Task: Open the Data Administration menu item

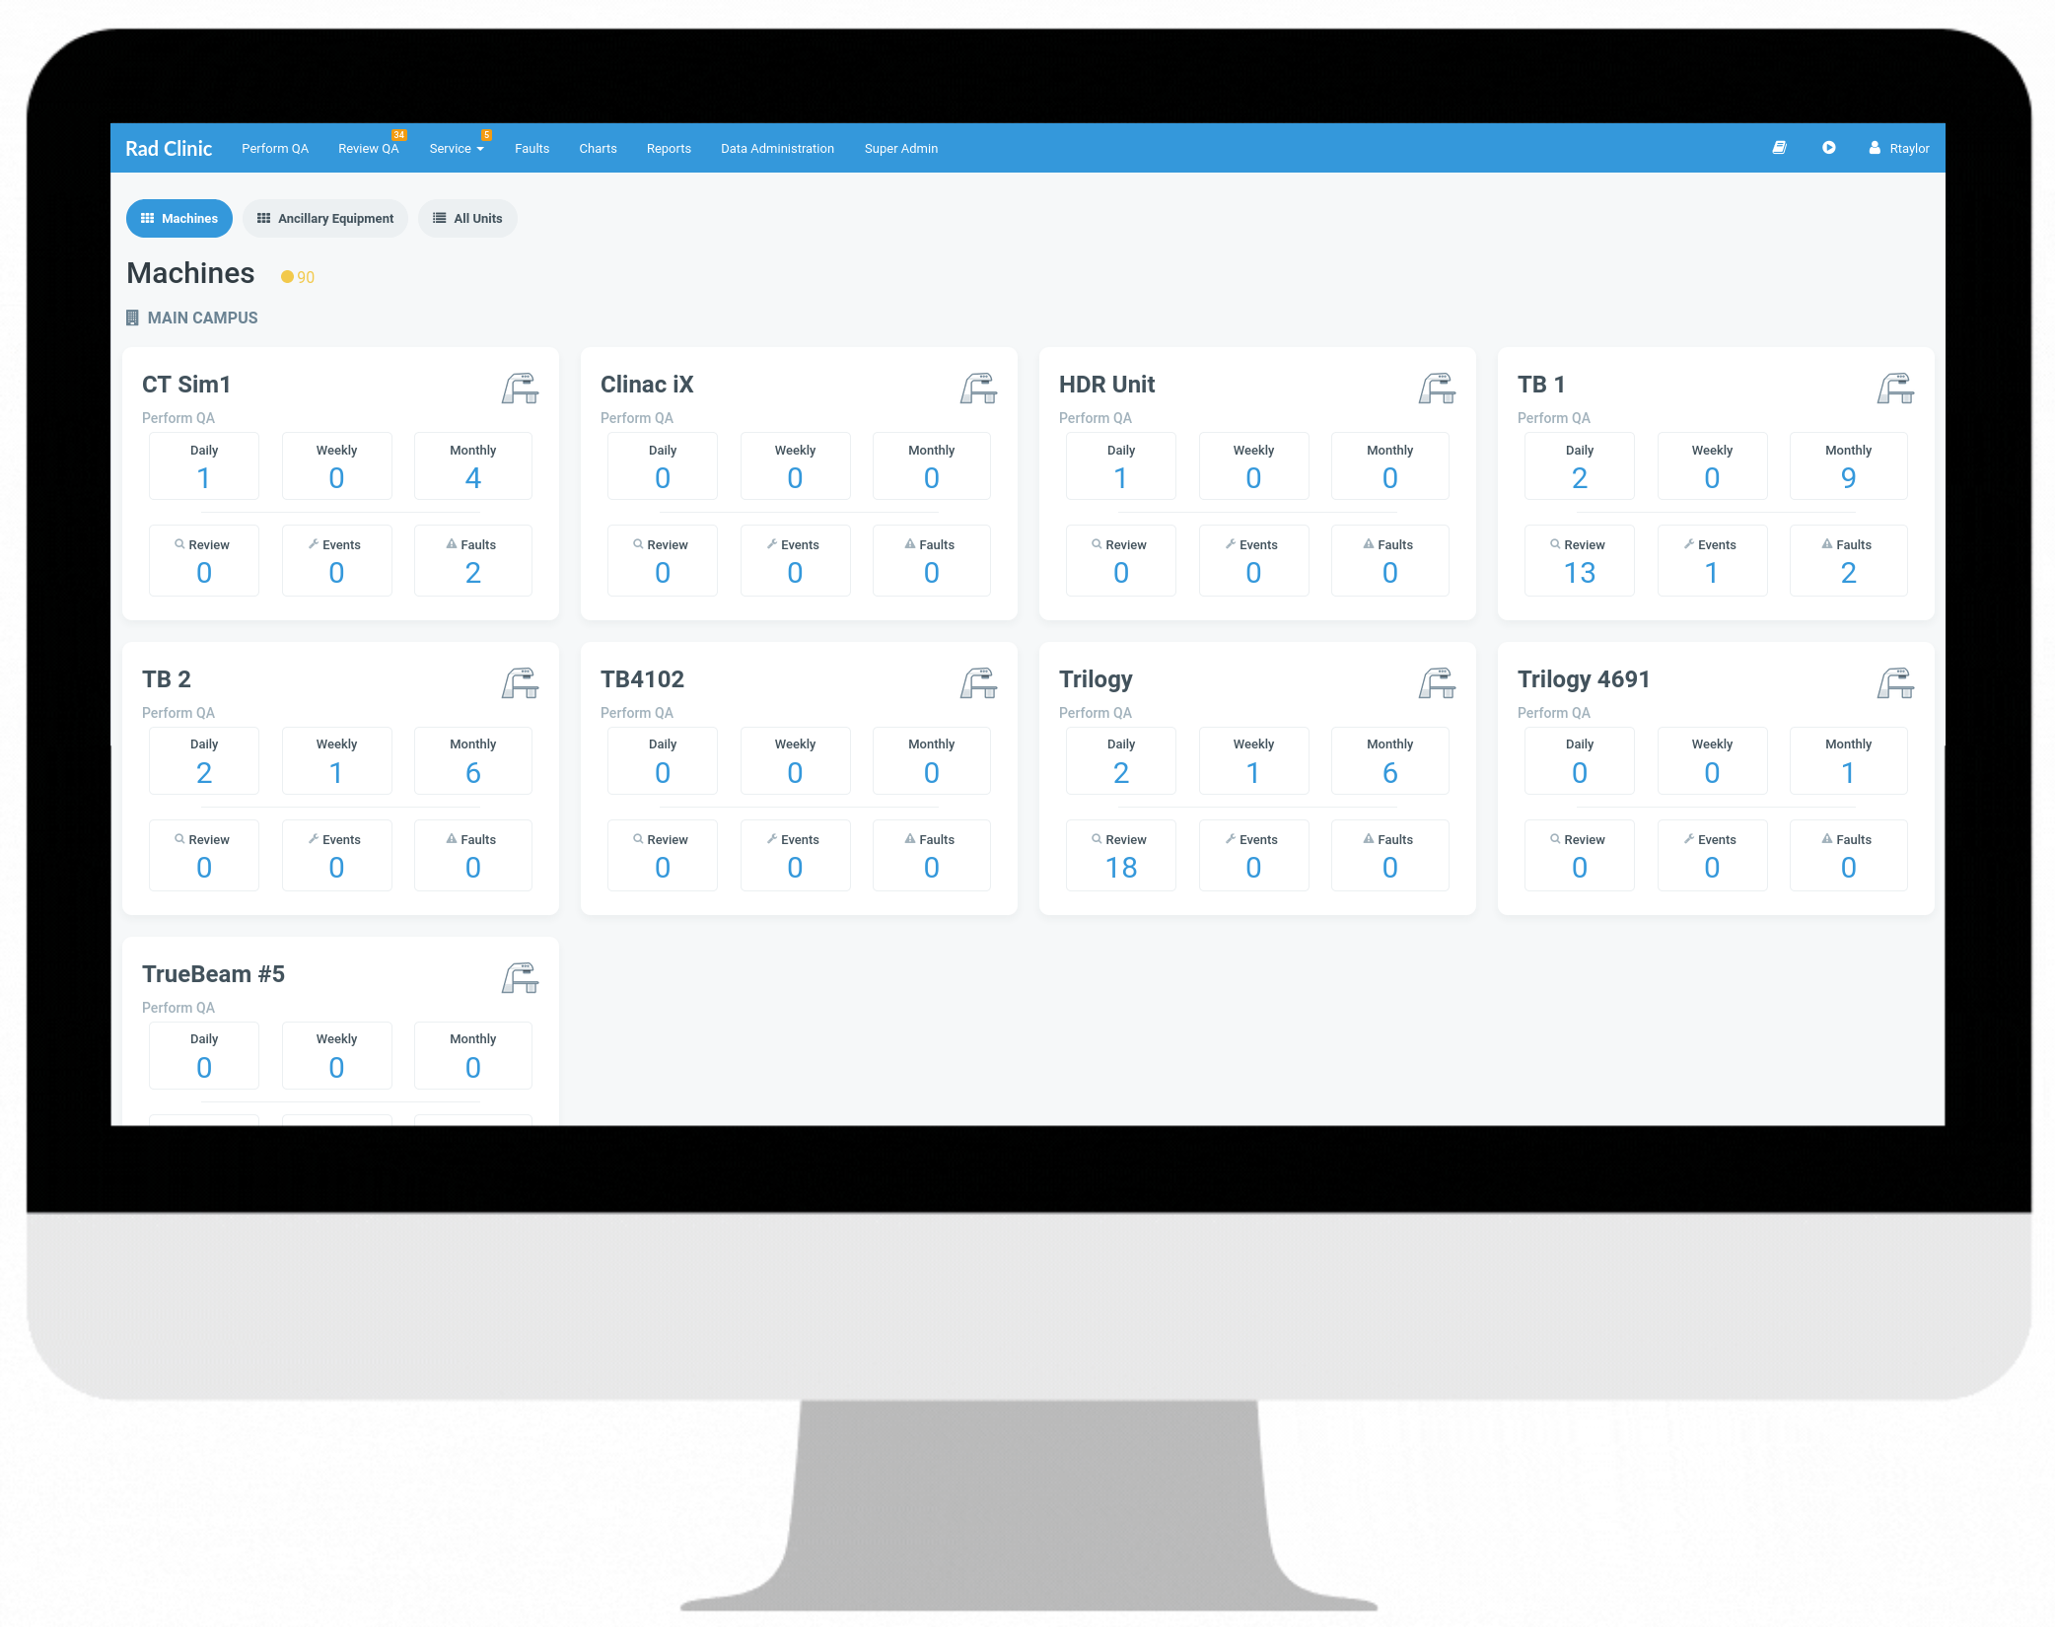Action: coord(777,148)
